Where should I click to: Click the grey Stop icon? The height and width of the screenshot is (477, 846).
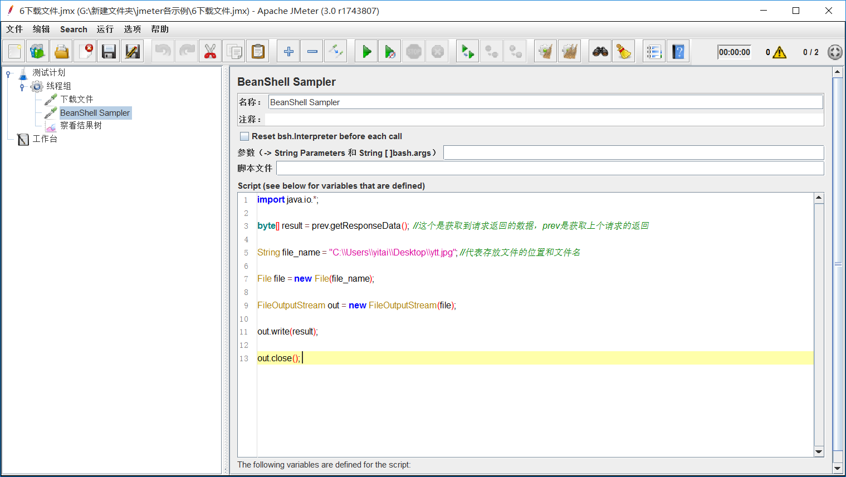[x=414, y=52]
